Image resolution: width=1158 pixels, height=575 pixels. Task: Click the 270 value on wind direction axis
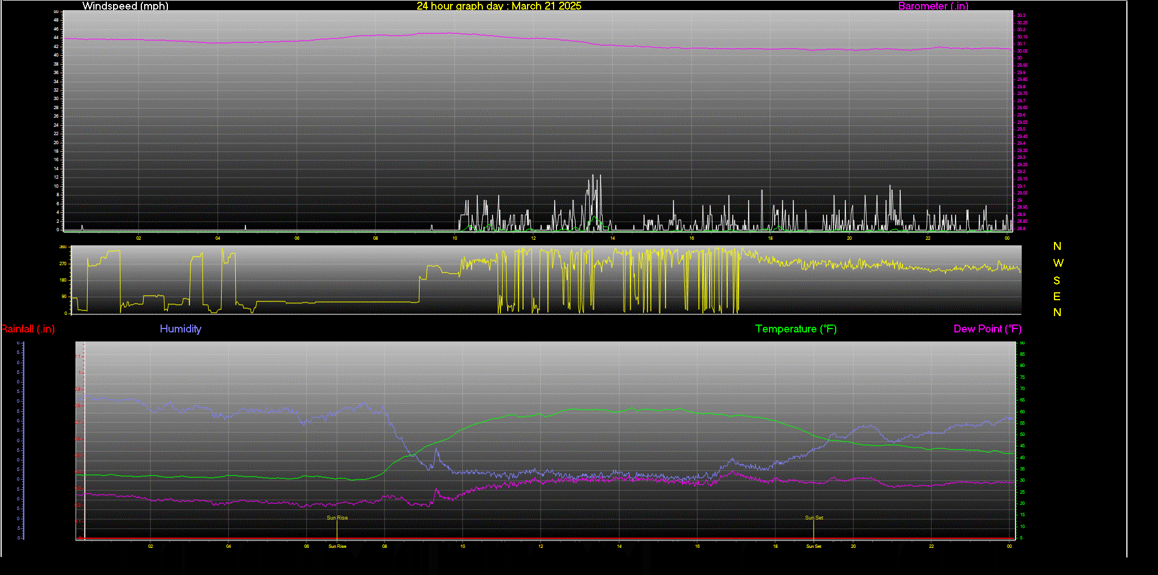63,263
